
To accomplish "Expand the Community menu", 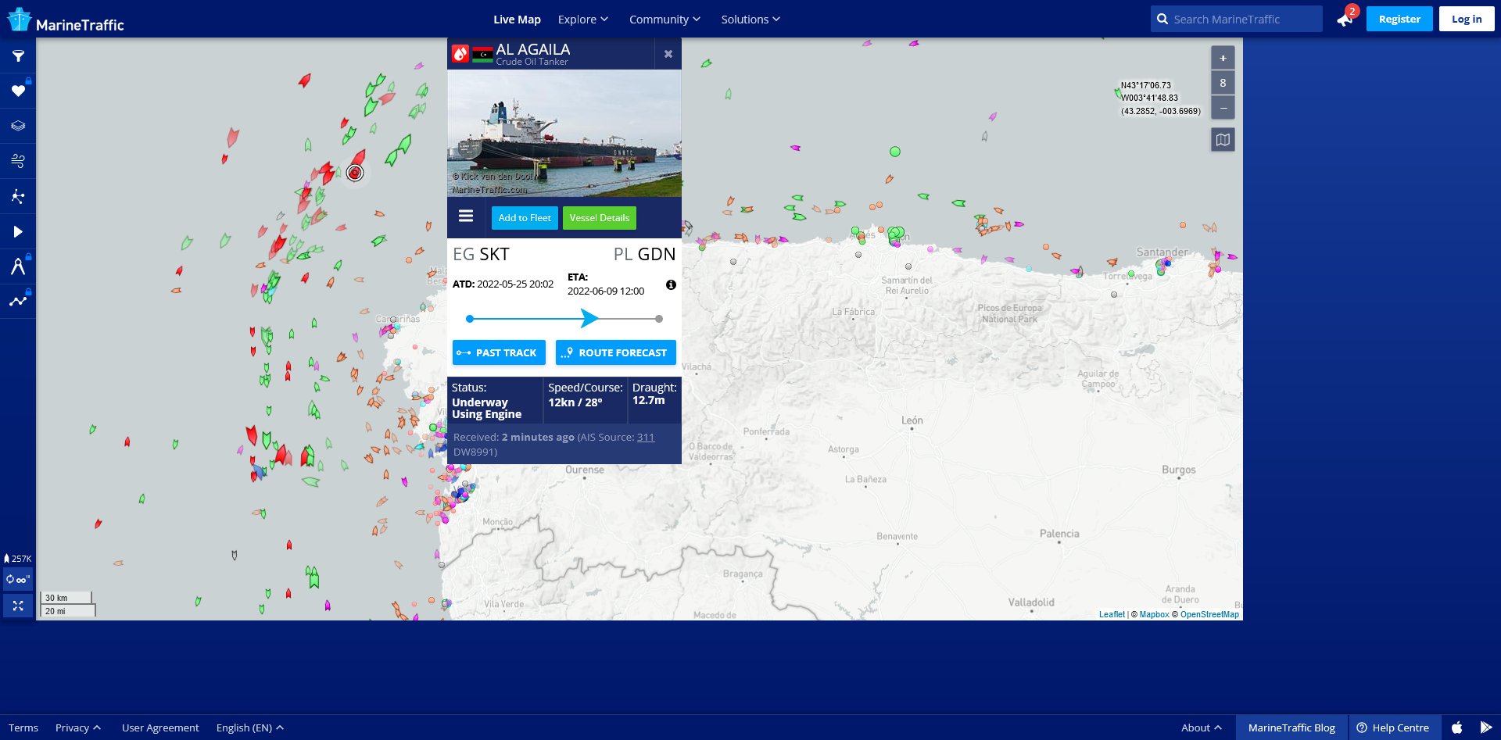I will [665, 19].
